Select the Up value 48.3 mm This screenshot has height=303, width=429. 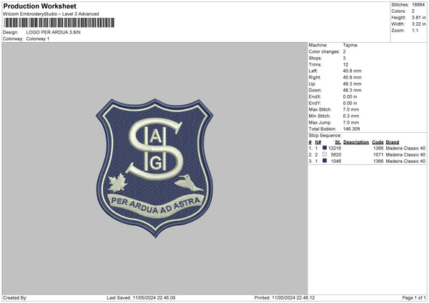point(352,84)
